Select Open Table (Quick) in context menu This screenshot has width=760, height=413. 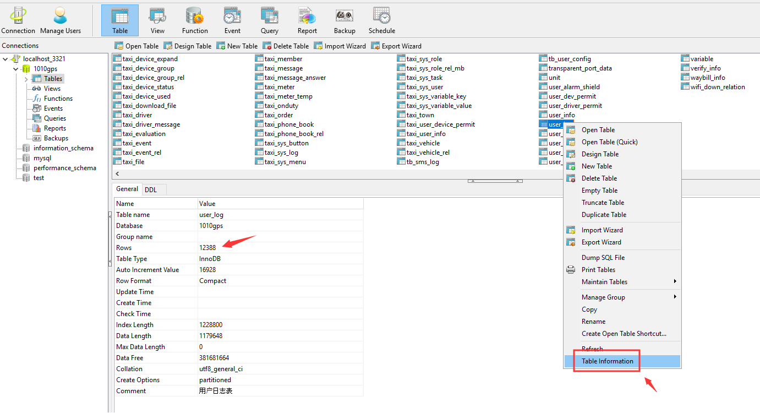(x=622, y=142)
